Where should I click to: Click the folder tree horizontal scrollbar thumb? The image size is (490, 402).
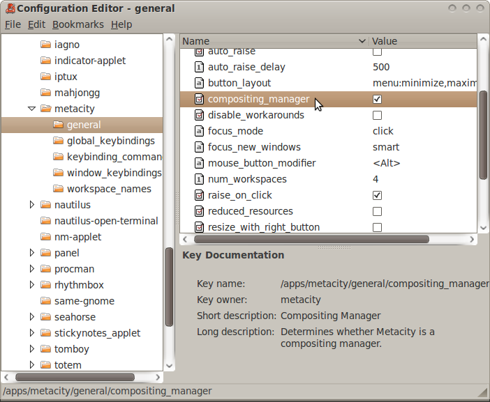click(75, 378)
